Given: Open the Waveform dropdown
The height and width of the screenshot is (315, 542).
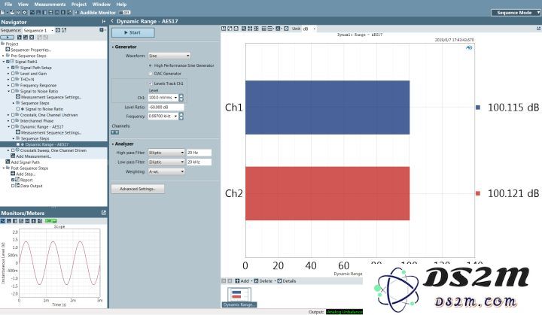Looking at the screenshot, I should click(169, 56).
